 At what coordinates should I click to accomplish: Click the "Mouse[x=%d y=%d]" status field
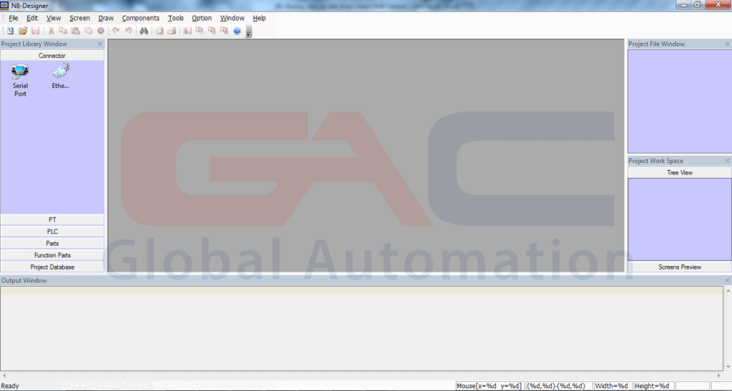pyautogui.click(x=489, y=386)
